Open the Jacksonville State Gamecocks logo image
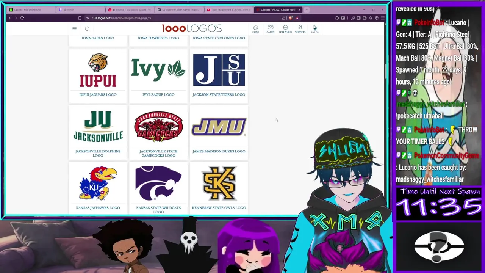The image size is (485, 273). (x=158, y=127)
